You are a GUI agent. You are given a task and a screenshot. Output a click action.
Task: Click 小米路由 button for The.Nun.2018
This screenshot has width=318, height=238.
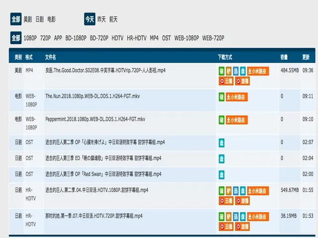[237, 97]
